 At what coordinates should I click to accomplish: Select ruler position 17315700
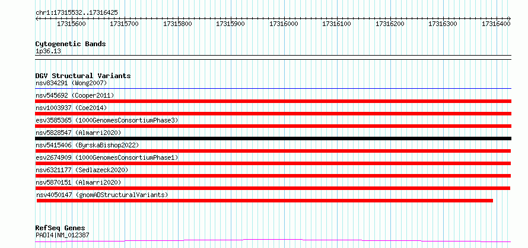[124, 24]
